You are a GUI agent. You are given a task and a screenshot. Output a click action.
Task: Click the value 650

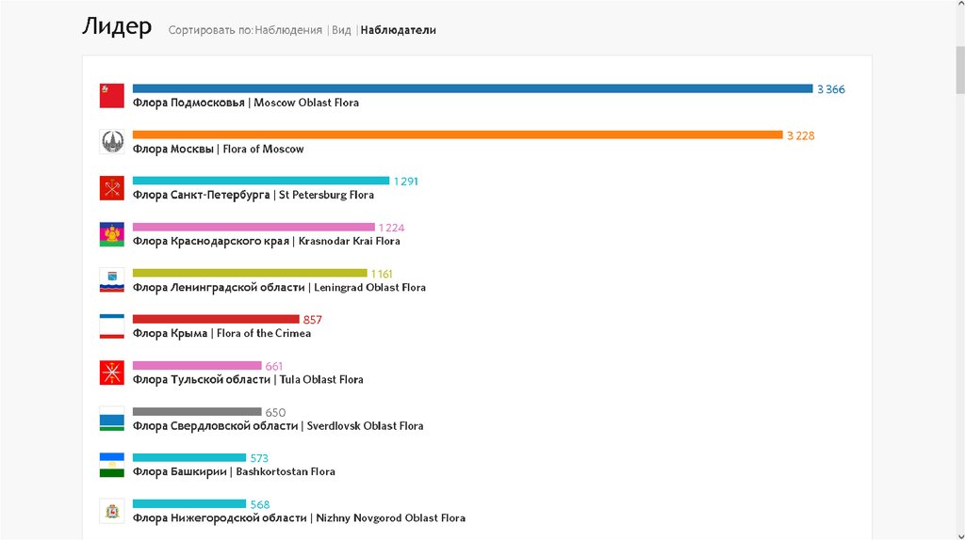pyautogui.click(x=275, y=413)
